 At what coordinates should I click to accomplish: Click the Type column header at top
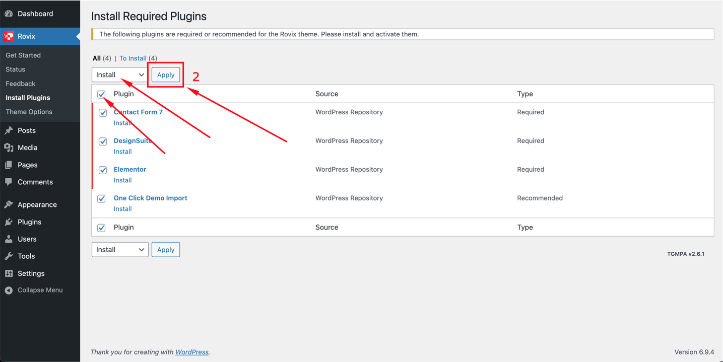(525, 94)
